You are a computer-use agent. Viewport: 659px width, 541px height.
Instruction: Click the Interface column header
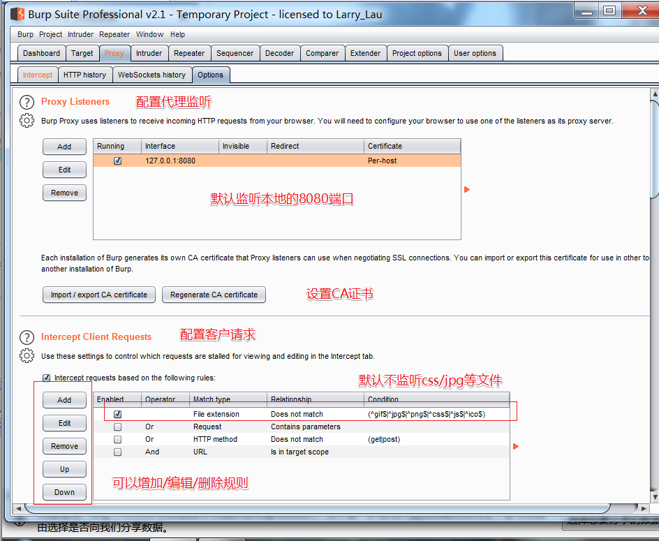180,147
